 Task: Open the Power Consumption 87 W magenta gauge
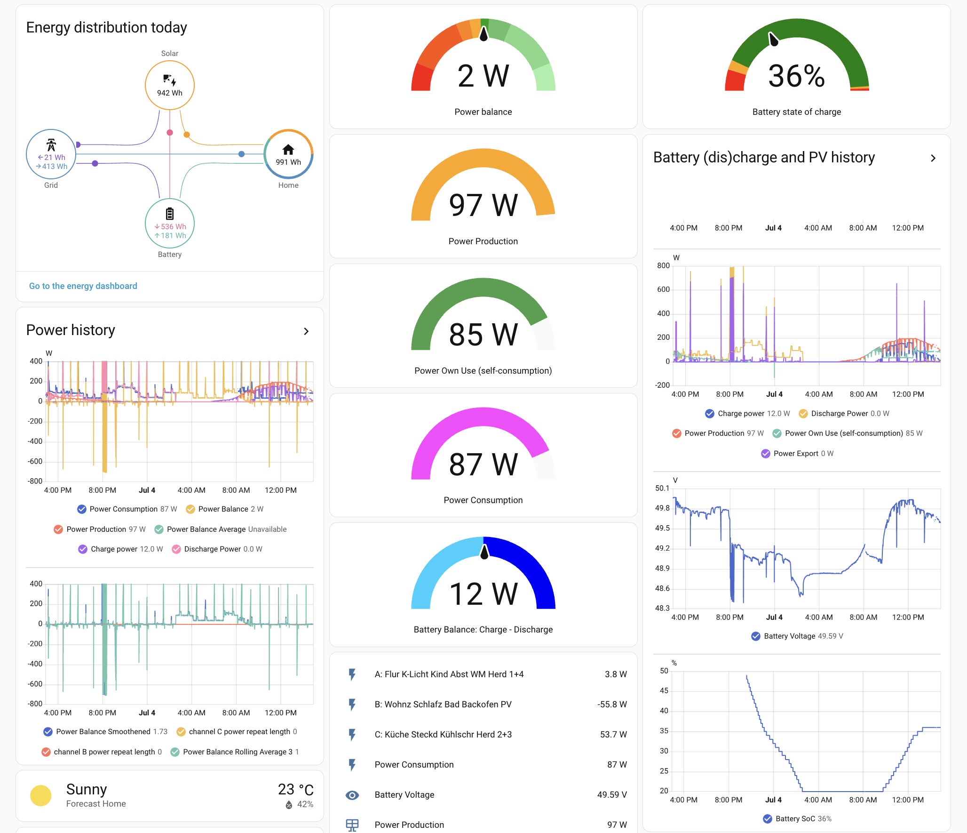click(x=483, y=455)
